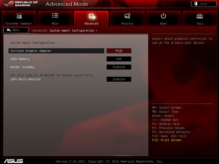Screen dimensions: 219x164
Task: Click the Exit door icon
Action: click(x=196, y=4)
